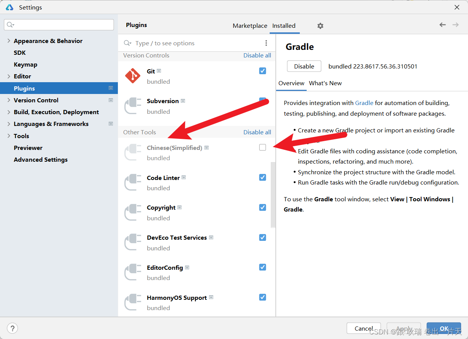Screen dimensions: 468x339
Task: Expand the Languages & Frameworks section
Action: click(x=9, y=124)
